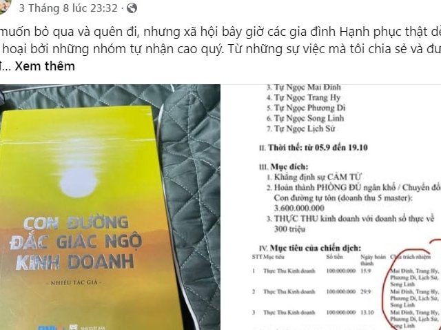Click the sun graphic on the book cover
The width and height of the screenshot is (441, 330).
point(79,182)
